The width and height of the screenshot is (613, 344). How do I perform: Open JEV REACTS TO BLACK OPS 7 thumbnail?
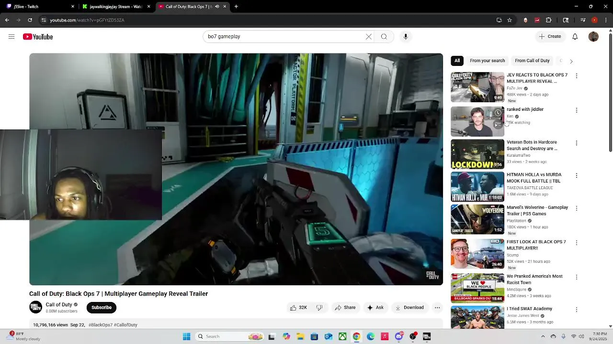click(x=477, y=87)
